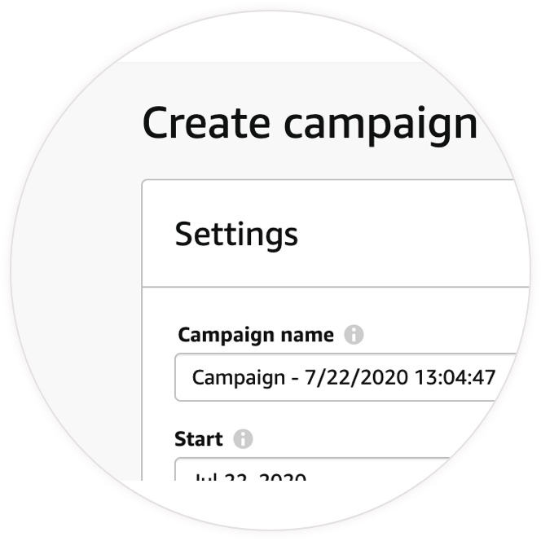Click the info icon beside Campaign name

[354, 335]
